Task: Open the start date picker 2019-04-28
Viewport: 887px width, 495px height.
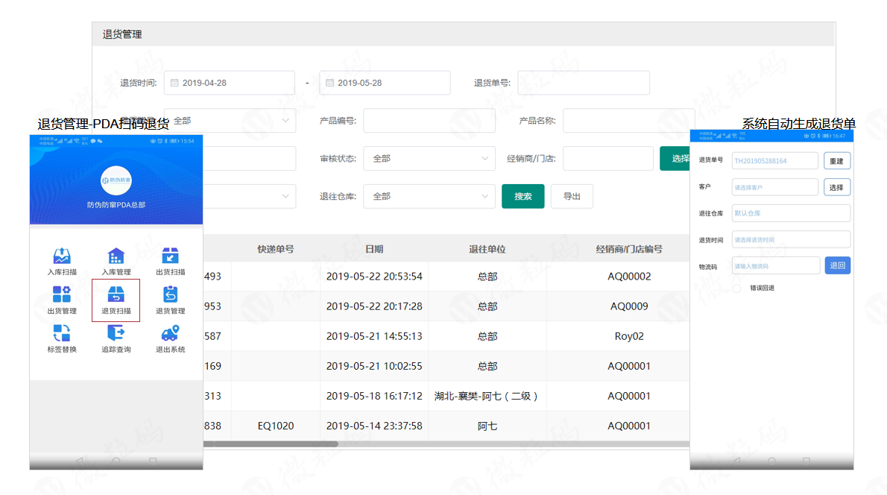Action: (229, 83)
